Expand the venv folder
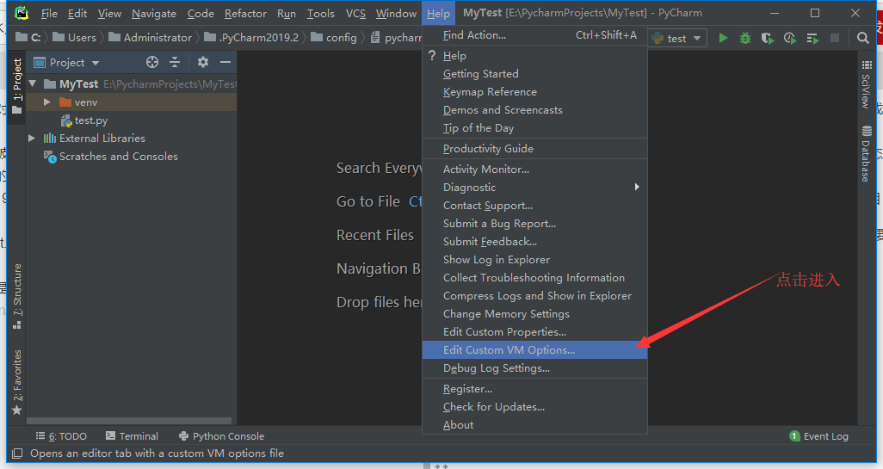Image resolution: width=883 pixels, height=469 pixels. (47, 102)
